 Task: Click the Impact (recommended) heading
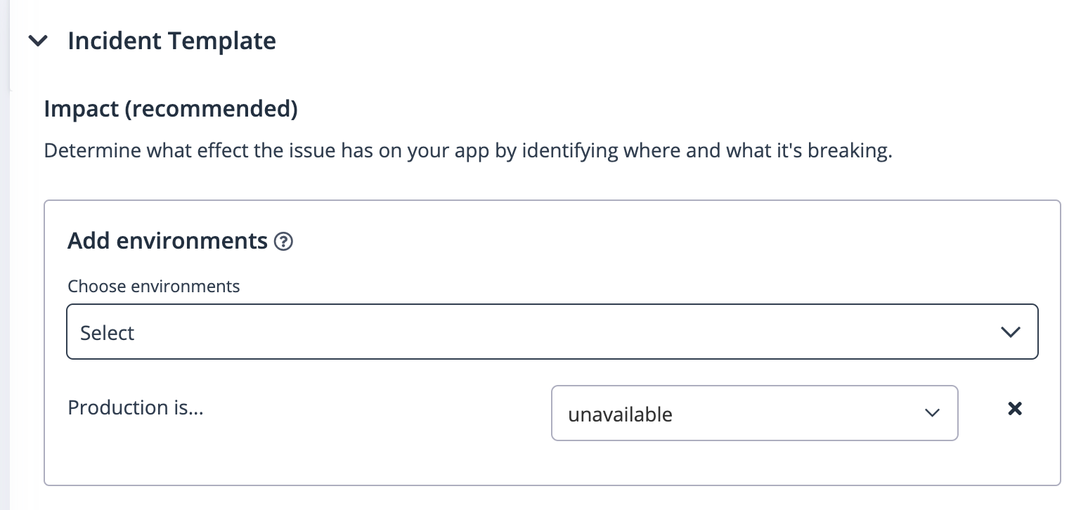click(171, 109)
